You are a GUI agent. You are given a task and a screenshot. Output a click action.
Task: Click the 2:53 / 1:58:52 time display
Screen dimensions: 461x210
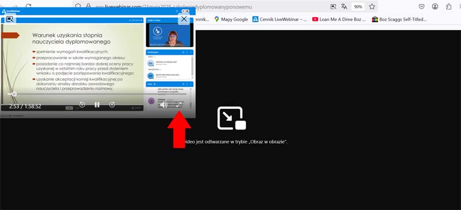[25, 106]
